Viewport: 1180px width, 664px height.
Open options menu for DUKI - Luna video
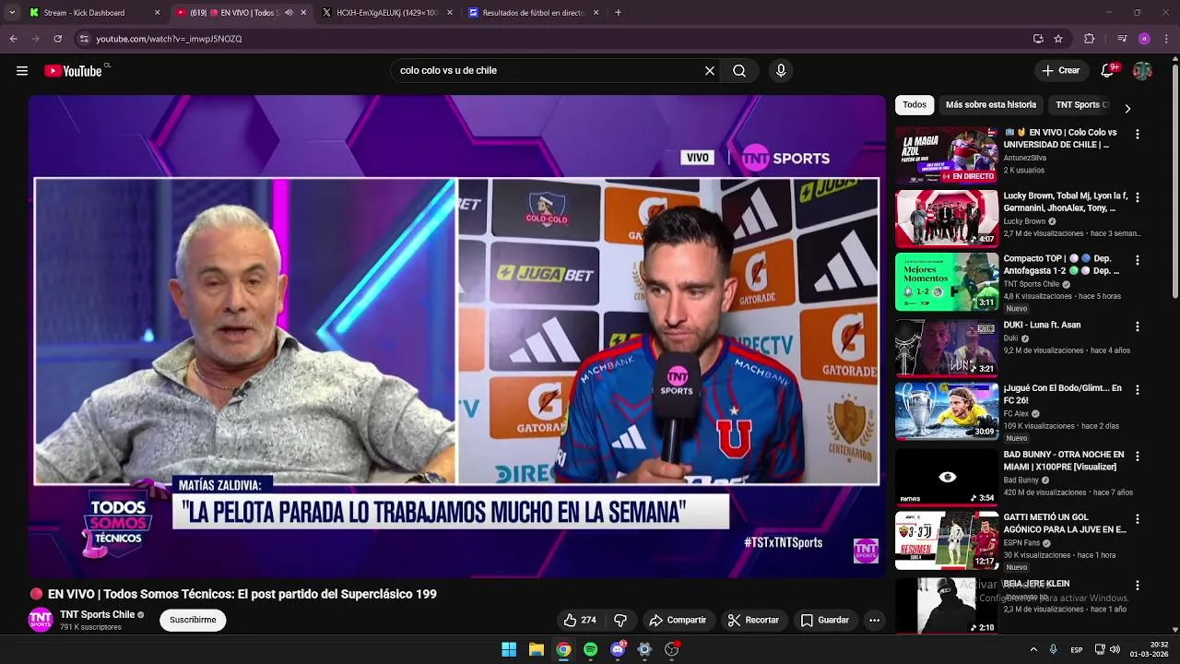coord(1137,326)
